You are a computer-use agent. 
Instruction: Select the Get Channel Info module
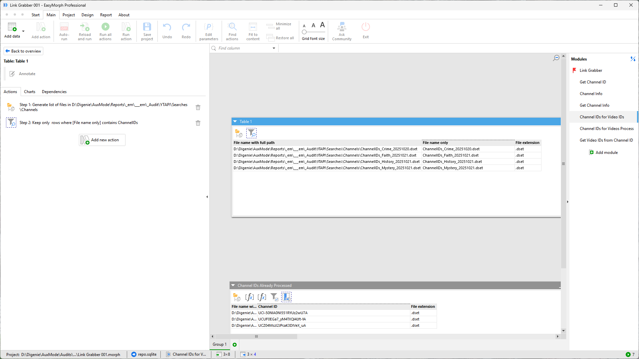(x=594, y=105)
